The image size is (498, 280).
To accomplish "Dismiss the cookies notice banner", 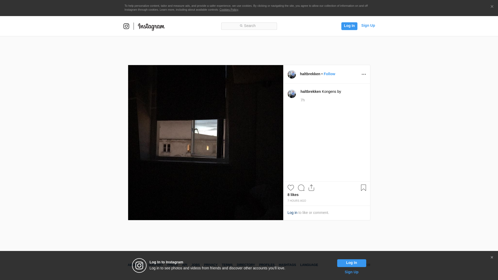I will [492, 6].
